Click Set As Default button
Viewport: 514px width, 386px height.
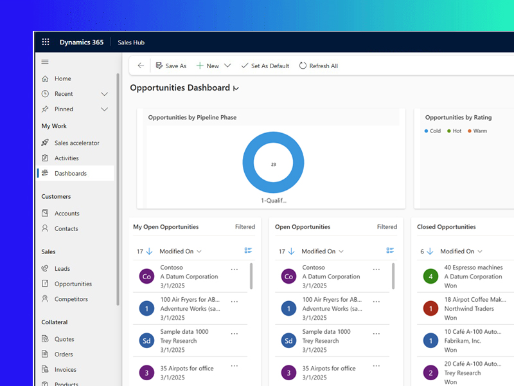click(265, 66)
